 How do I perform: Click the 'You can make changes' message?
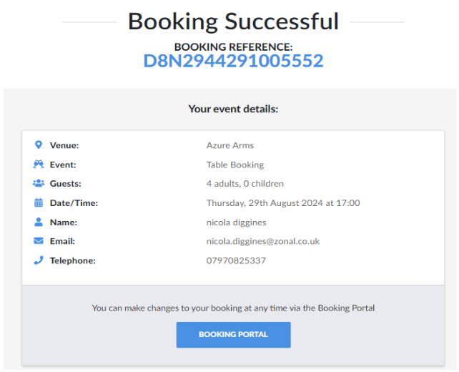233,308
